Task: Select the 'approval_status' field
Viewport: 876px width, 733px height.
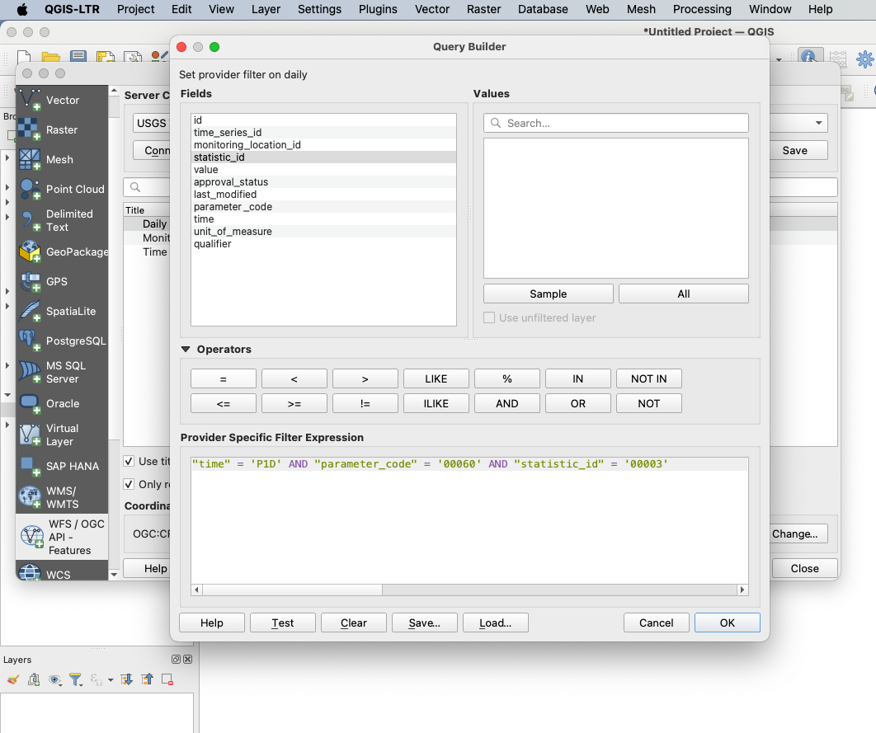Action: click(323, 182)
